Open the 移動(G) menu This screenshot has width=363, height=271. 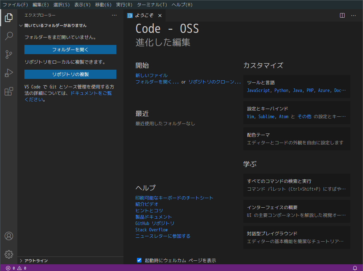coord(103,5)
